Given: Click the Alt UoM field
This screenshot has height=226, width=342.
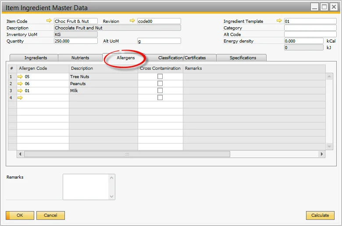Looking at the screenshot, I should coord(159,41).
